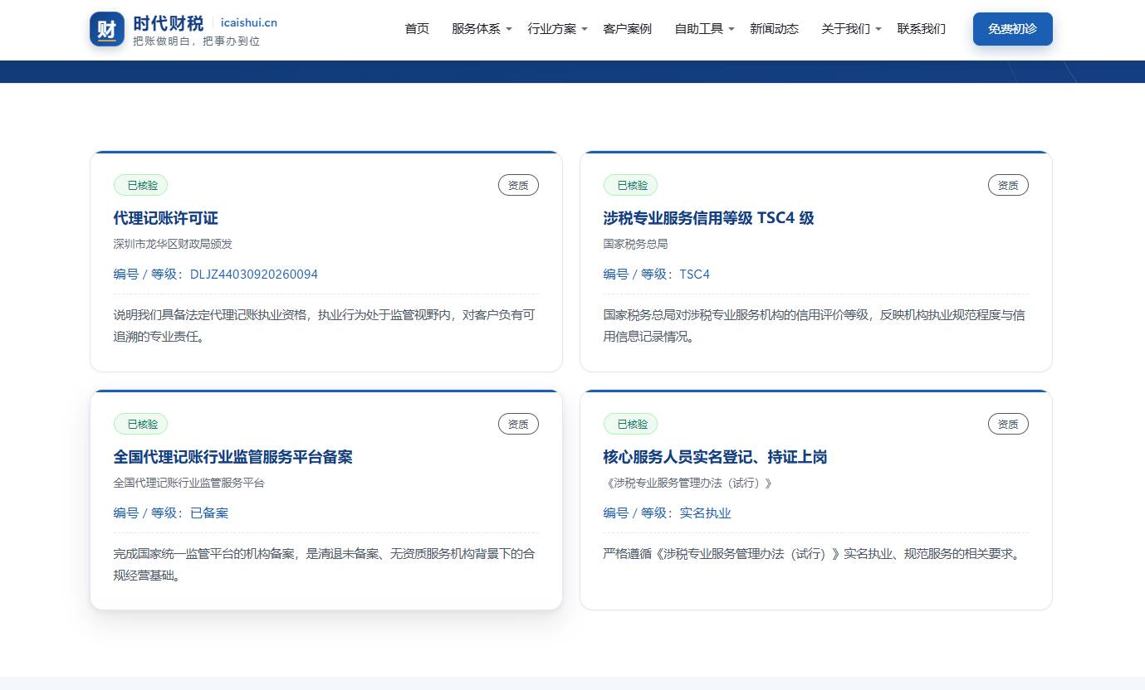Click the icaishui.cn domain text
The height and width of the screenshot is (690, 1145).
249,22
